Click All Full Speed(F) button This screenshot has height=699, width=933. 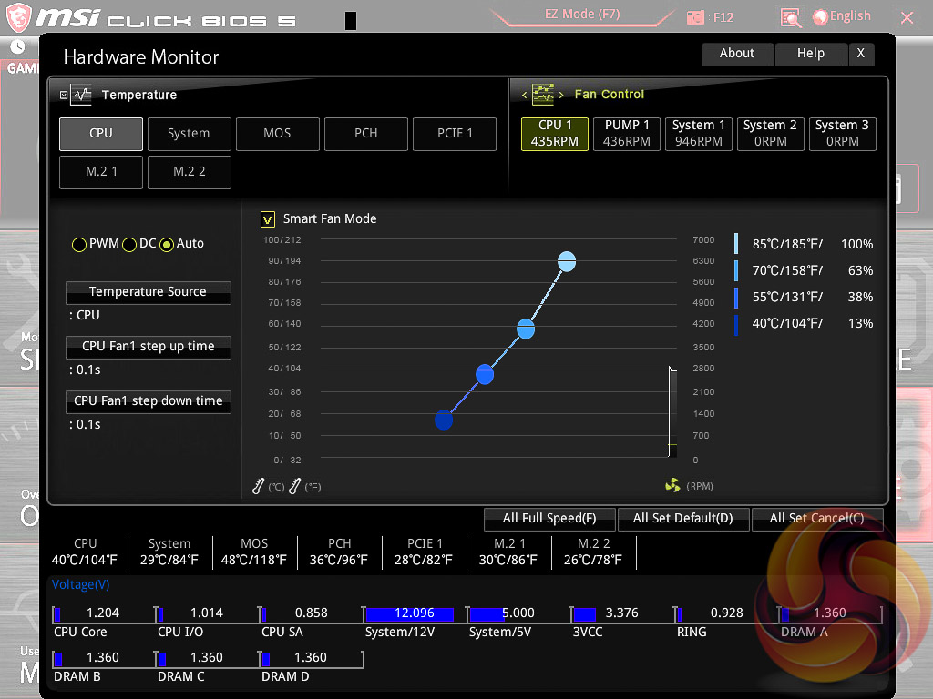tap(549, 518)
